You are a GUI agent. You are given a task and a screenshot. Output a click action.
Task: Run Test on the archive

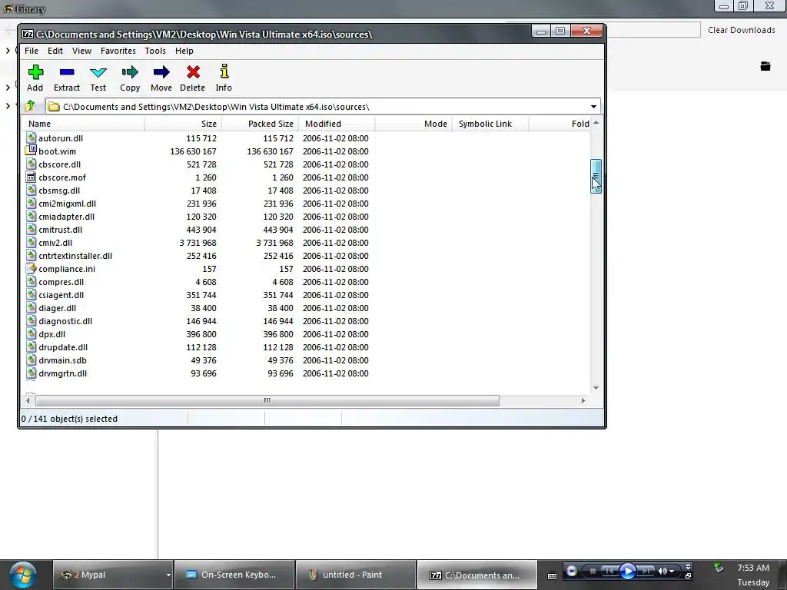pos(98,73)
